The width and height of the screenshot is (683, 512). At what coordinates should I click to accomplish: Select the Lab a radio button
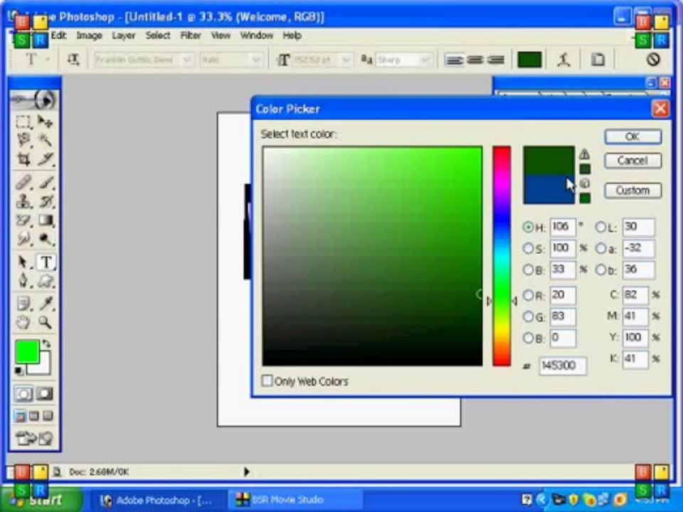point(600,248)
